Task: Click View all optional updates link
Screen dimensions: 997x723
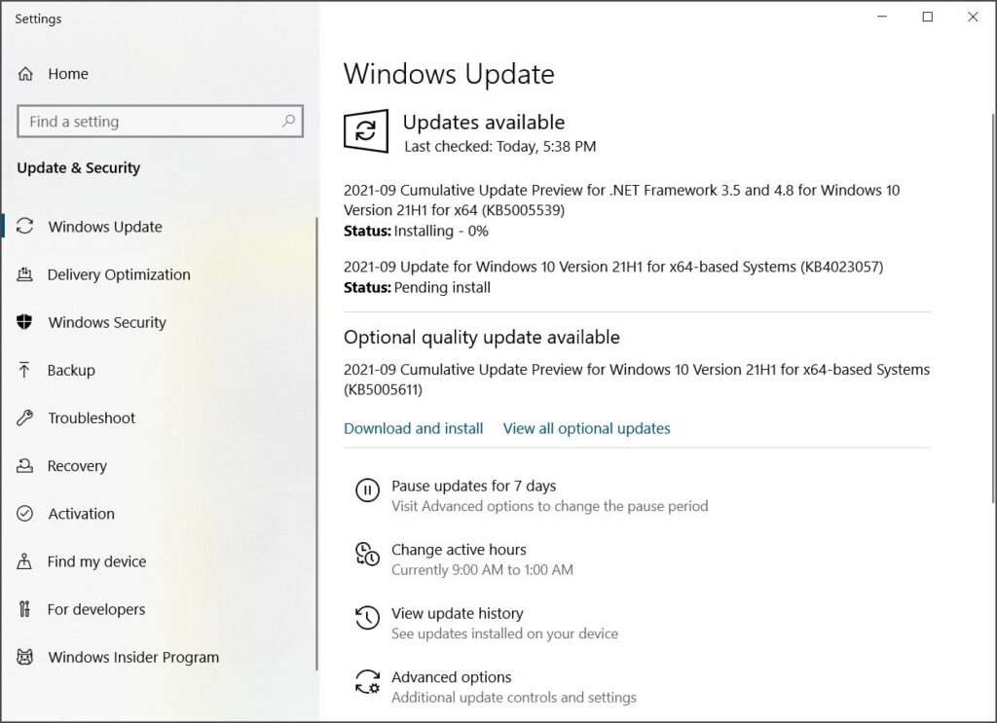Action: [x=586, y=428]
